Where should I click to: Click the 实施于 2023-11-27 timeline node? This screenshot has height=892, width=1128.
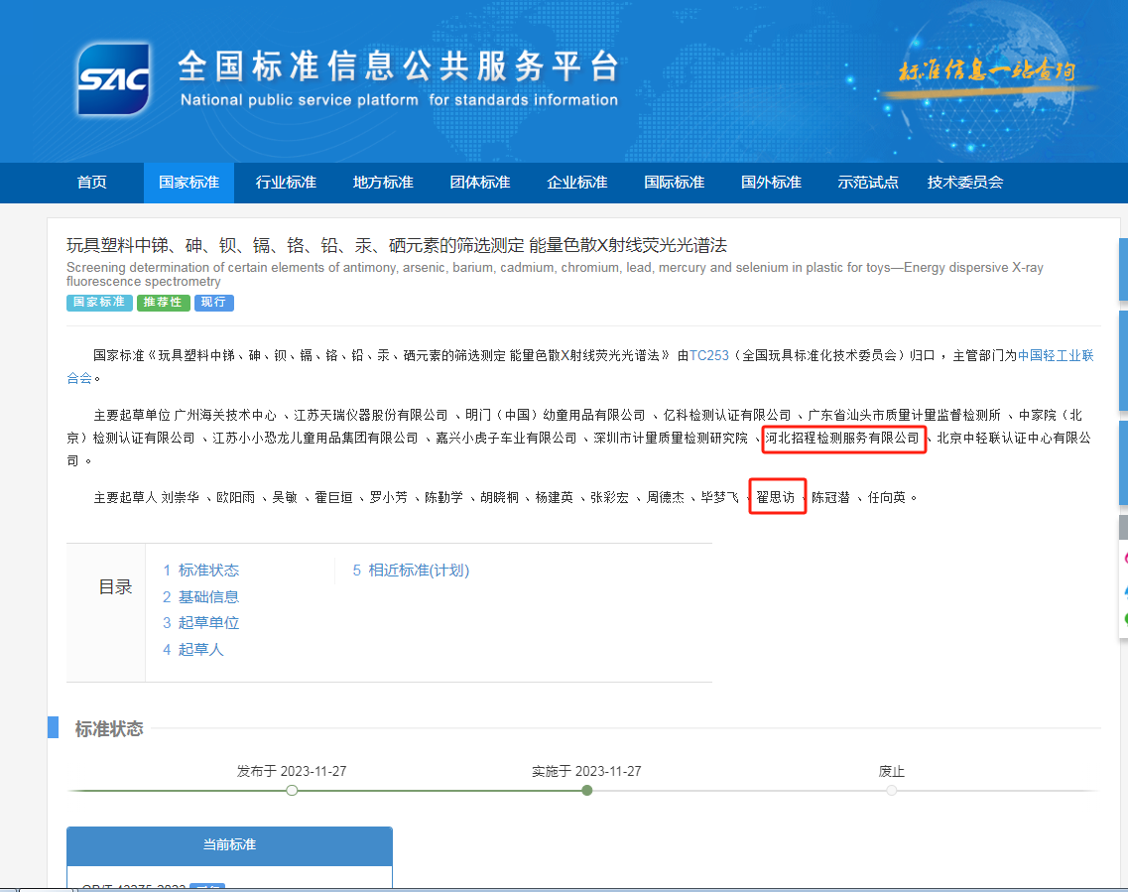[x=587, y=791]
